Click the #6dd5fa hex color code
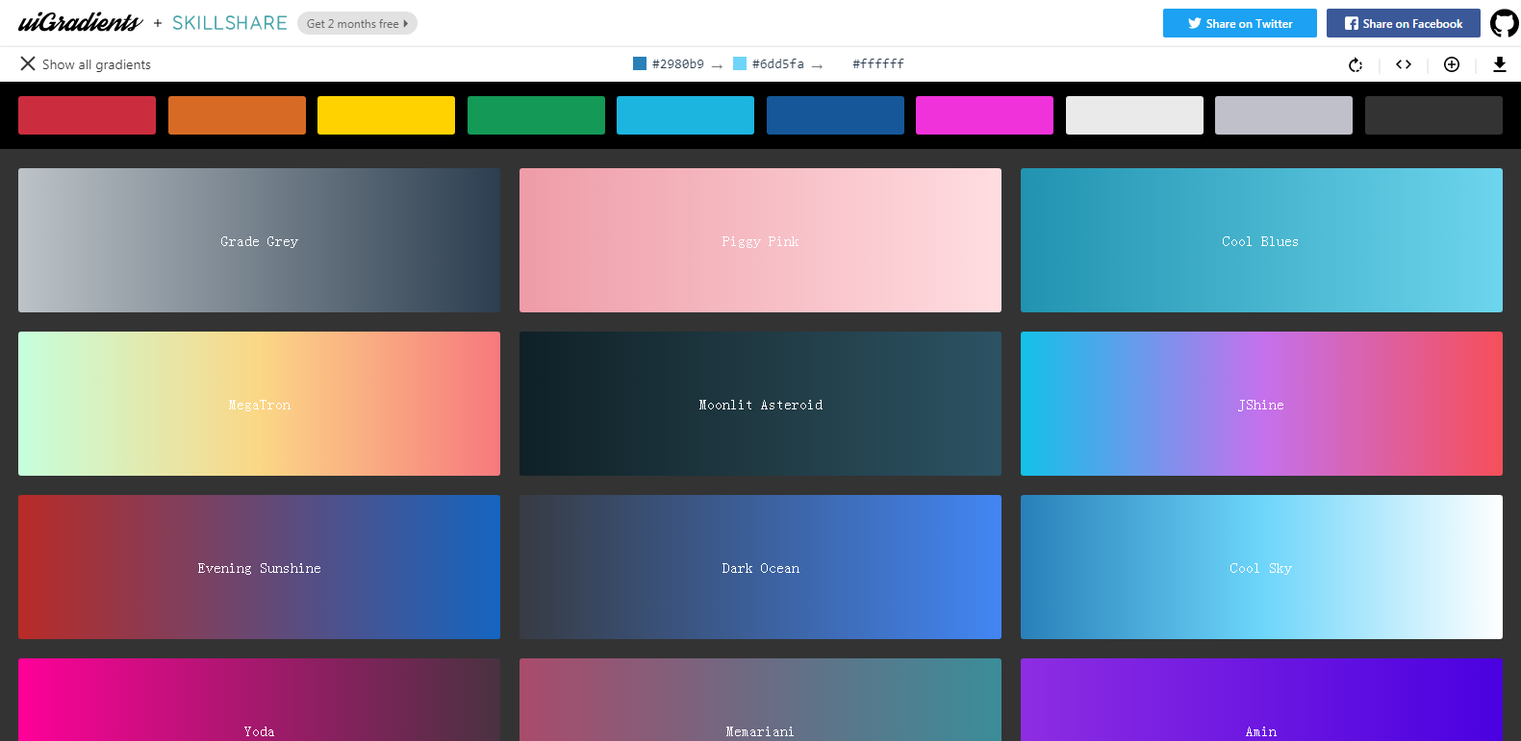The width and height of the screenshot is (1521, 741). click(778, 64)
